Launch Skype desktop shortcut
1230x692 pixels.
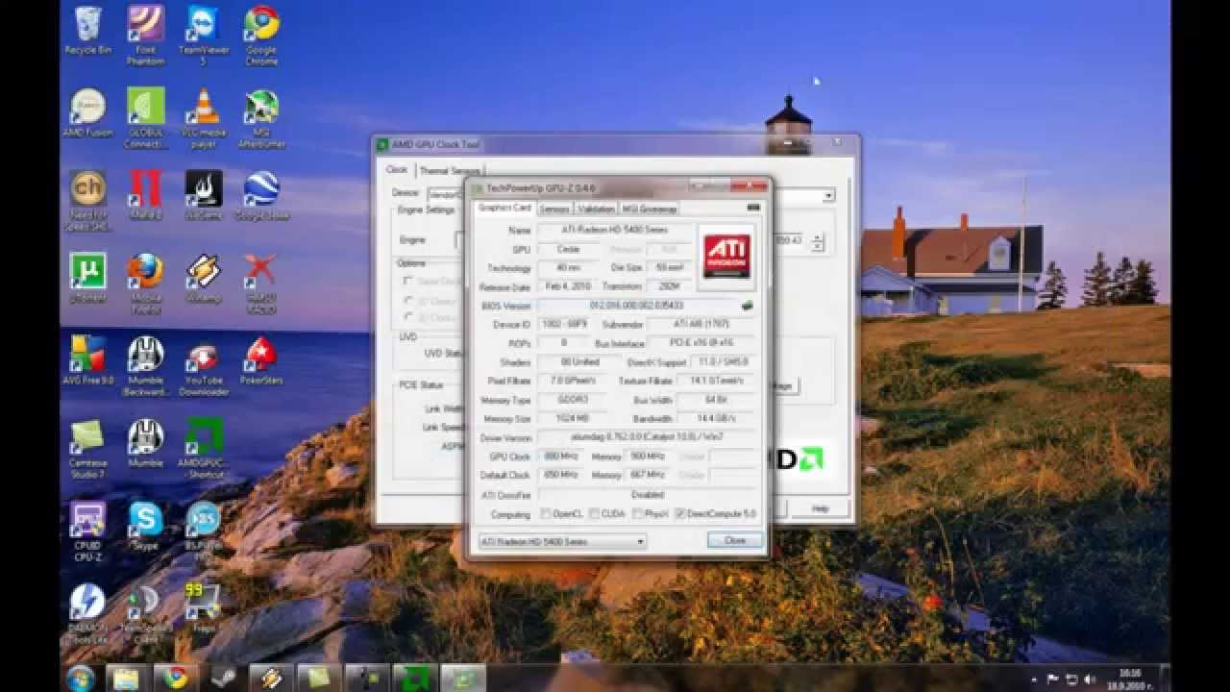pos(145,526)
